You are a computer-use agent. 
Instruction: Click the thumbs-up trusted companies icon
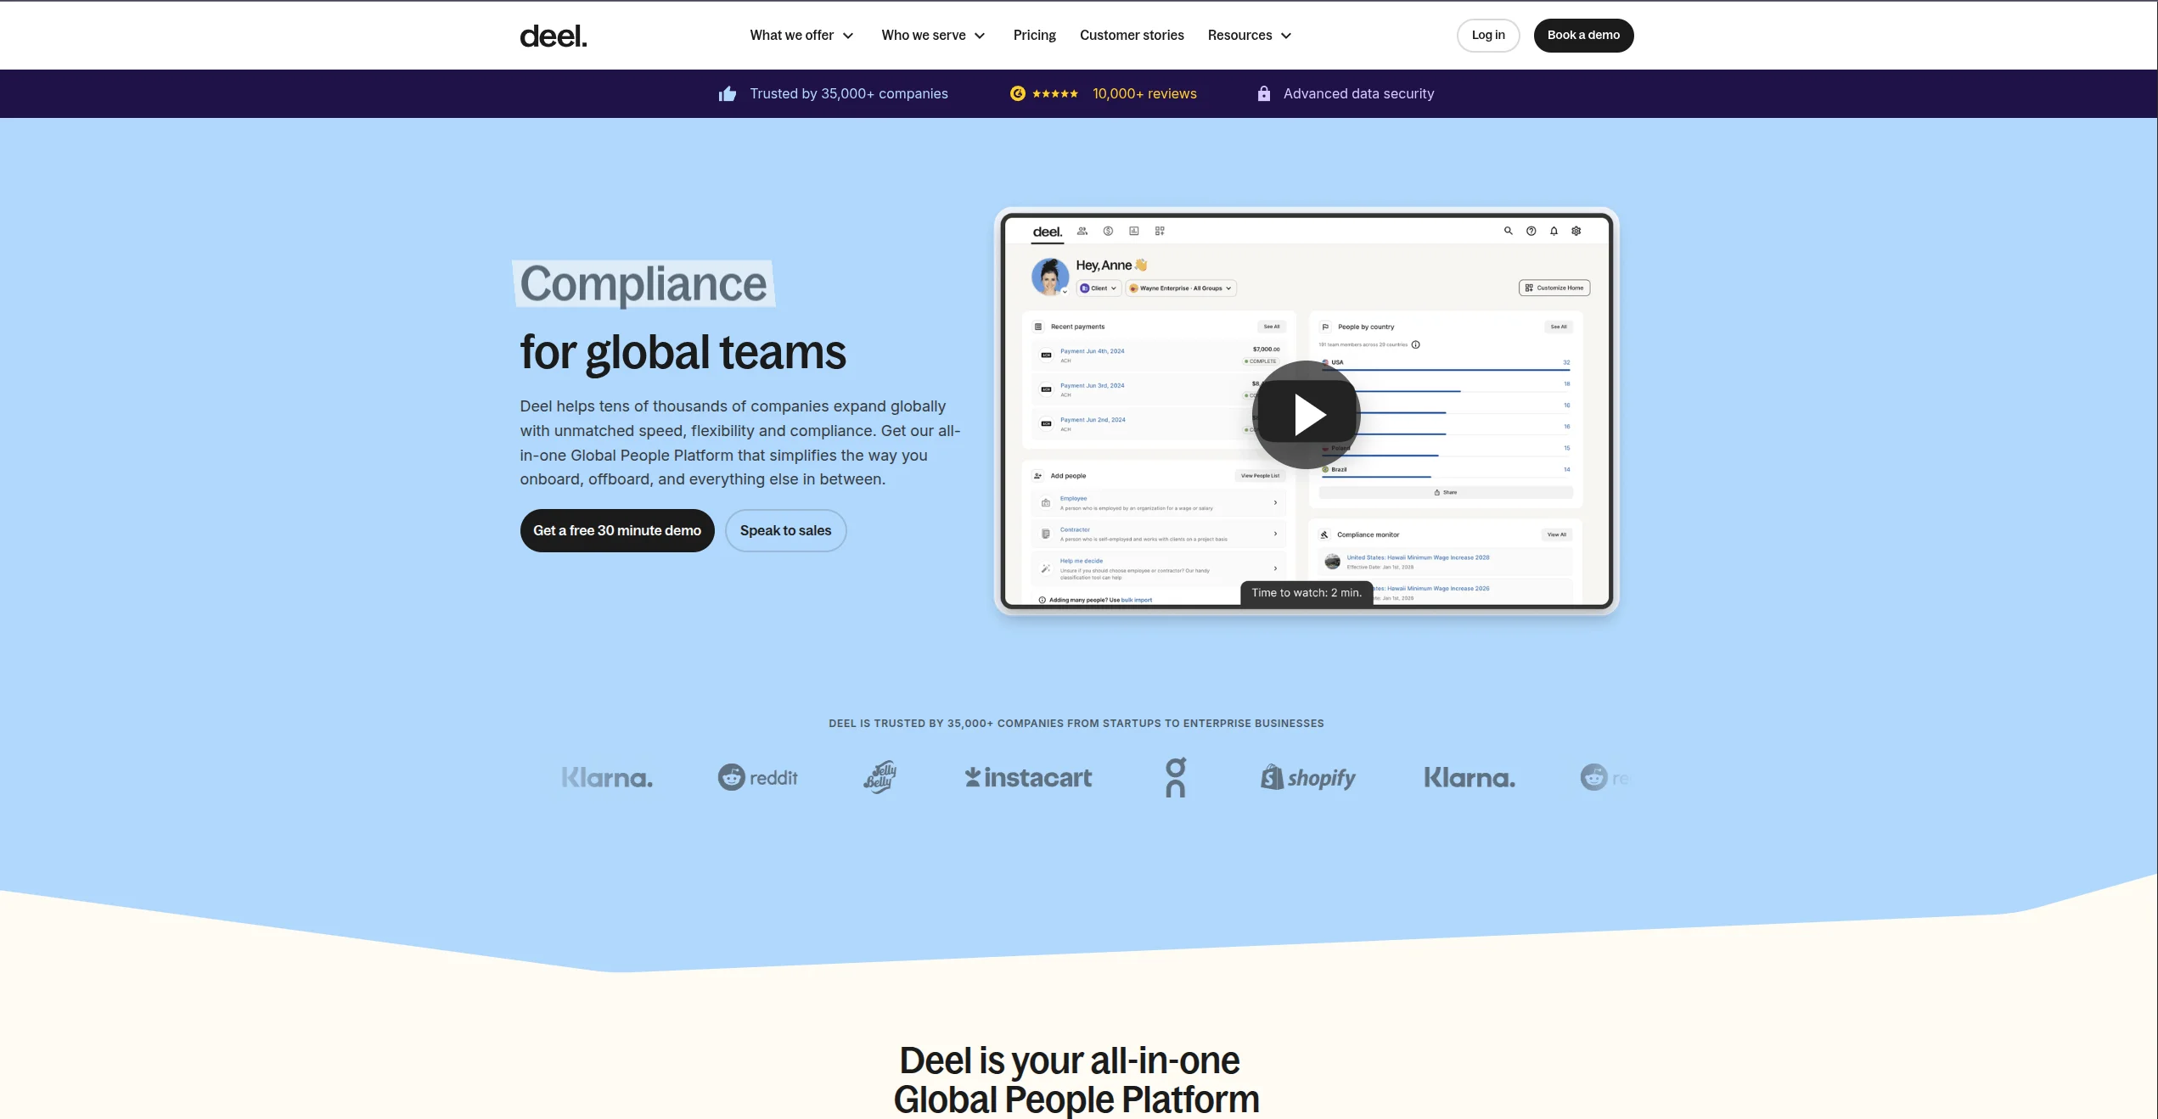pyautogui.click(x=728, y=94)
